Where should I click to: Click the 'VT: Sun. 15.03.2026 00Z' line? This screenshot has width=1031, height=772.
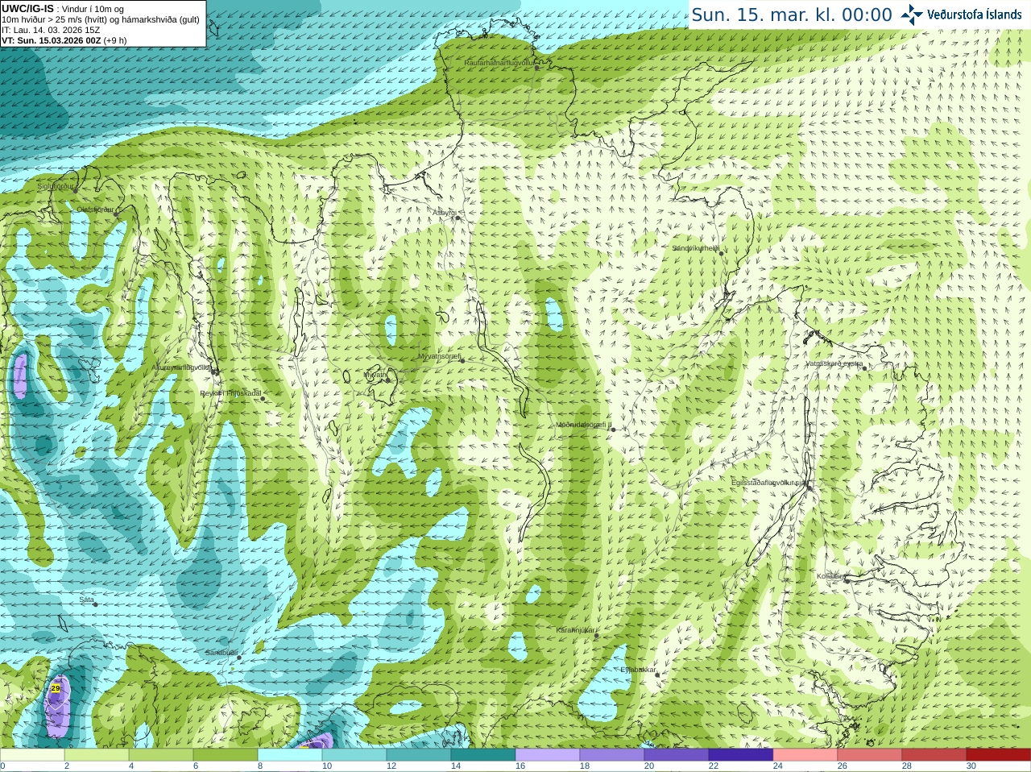point(51,40)
